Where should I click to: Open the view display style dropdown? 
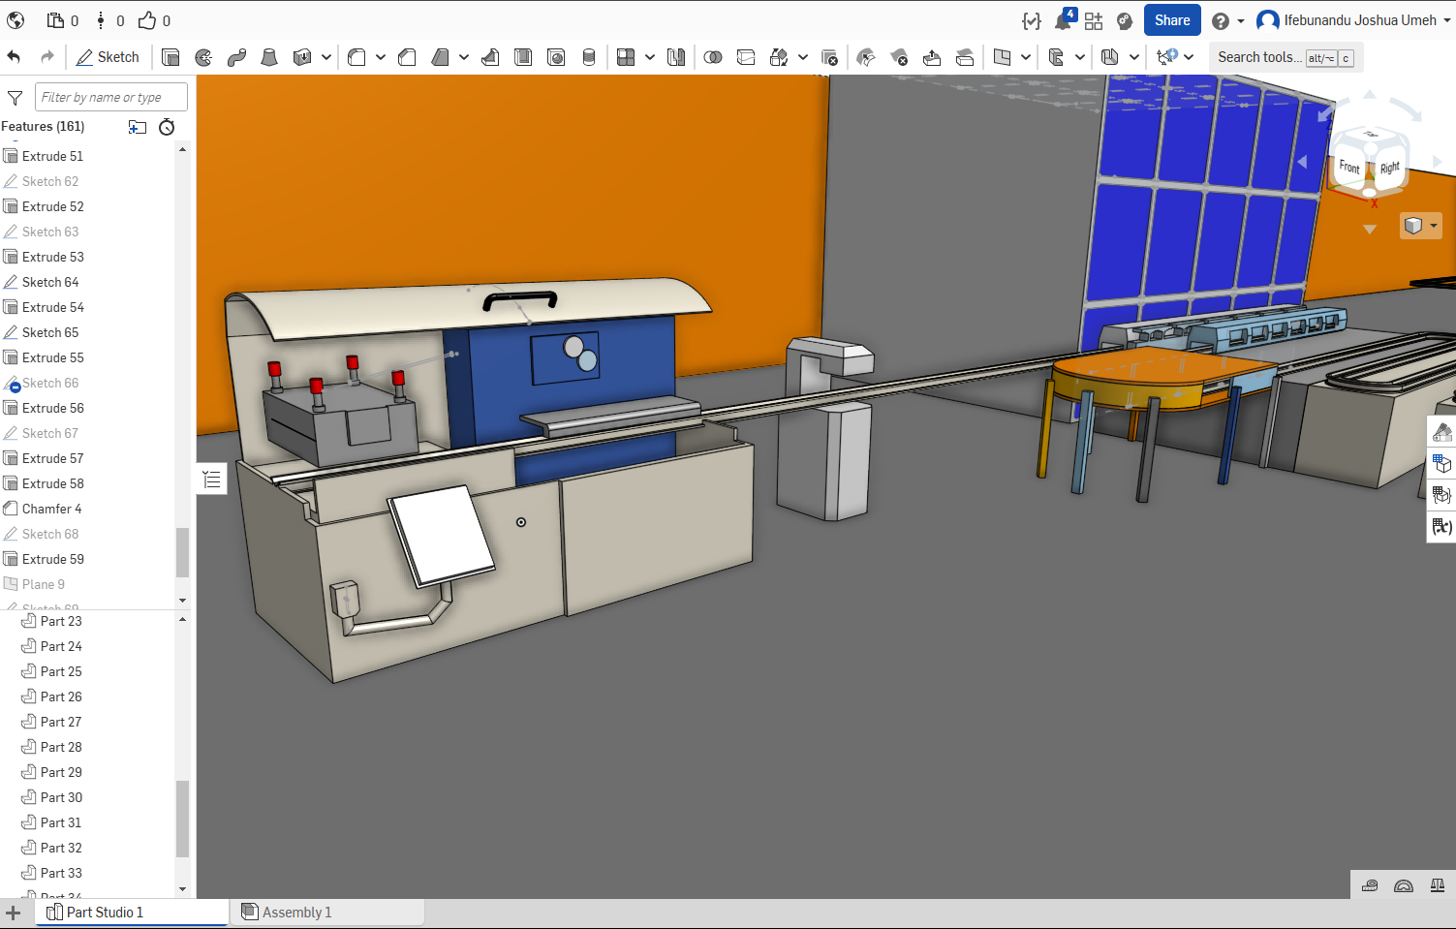click(x=1421, y=226)
